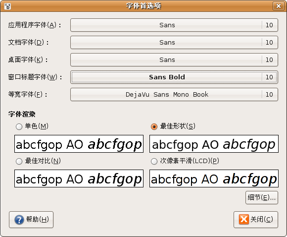Click the best contrast font preview sample

(79, 178)
